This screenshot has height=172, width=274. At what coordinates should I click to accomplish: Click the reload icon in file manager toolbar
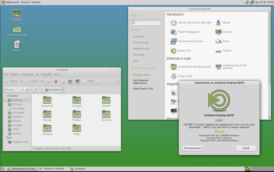coord(63,81)
